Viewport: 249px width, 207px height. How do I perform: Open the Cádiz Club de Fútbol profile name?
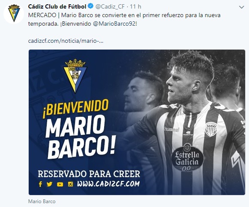[57, 6]
